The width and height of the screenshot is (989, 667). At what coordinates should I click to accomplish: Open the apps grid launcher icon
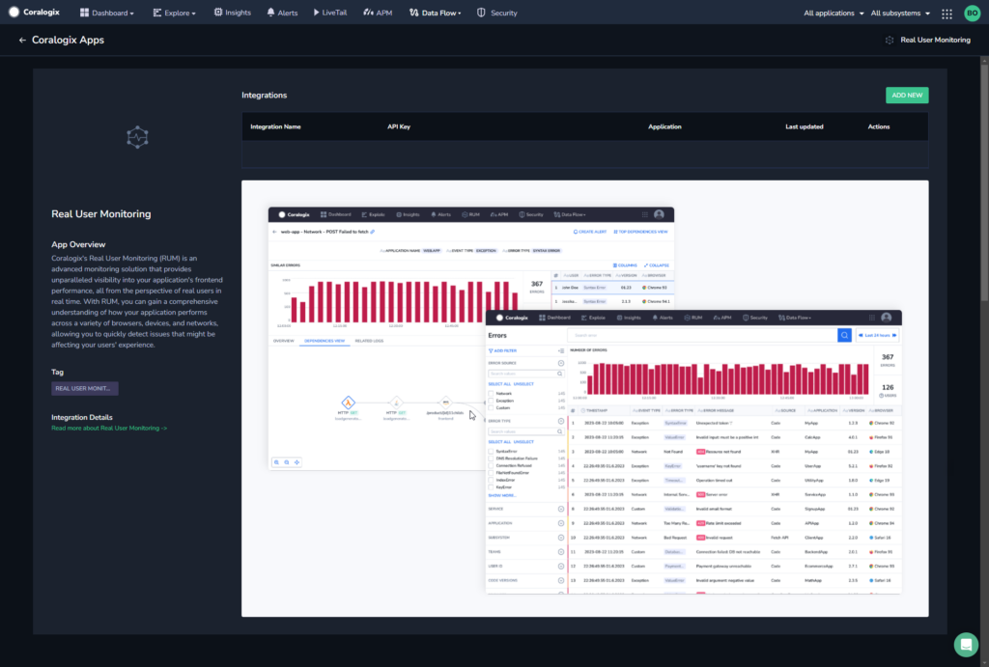tap(947, 14)
